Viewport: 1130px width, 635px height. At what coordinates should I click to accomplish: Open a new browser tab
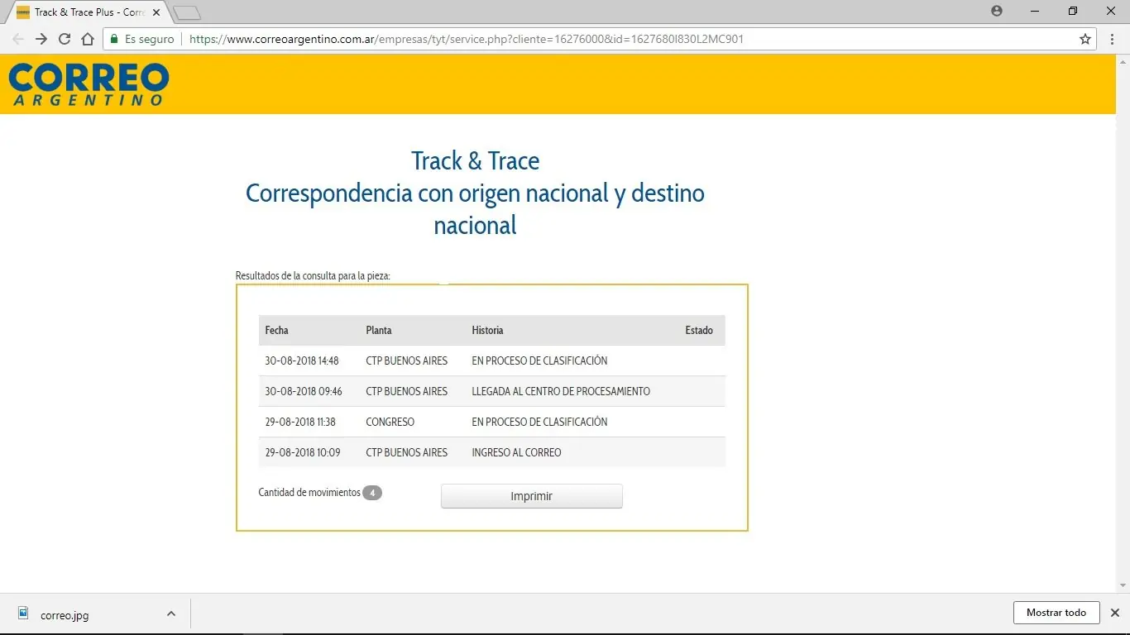(187, 13)
